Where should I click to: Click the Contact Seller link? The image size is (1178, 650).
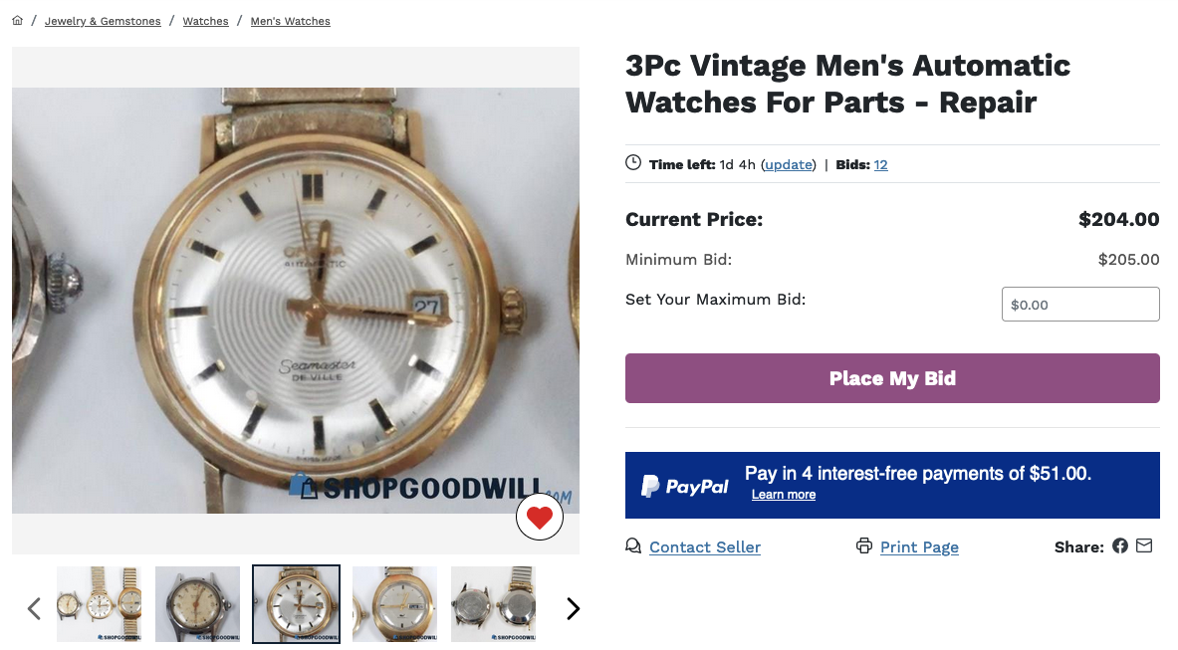pos(705,547)
